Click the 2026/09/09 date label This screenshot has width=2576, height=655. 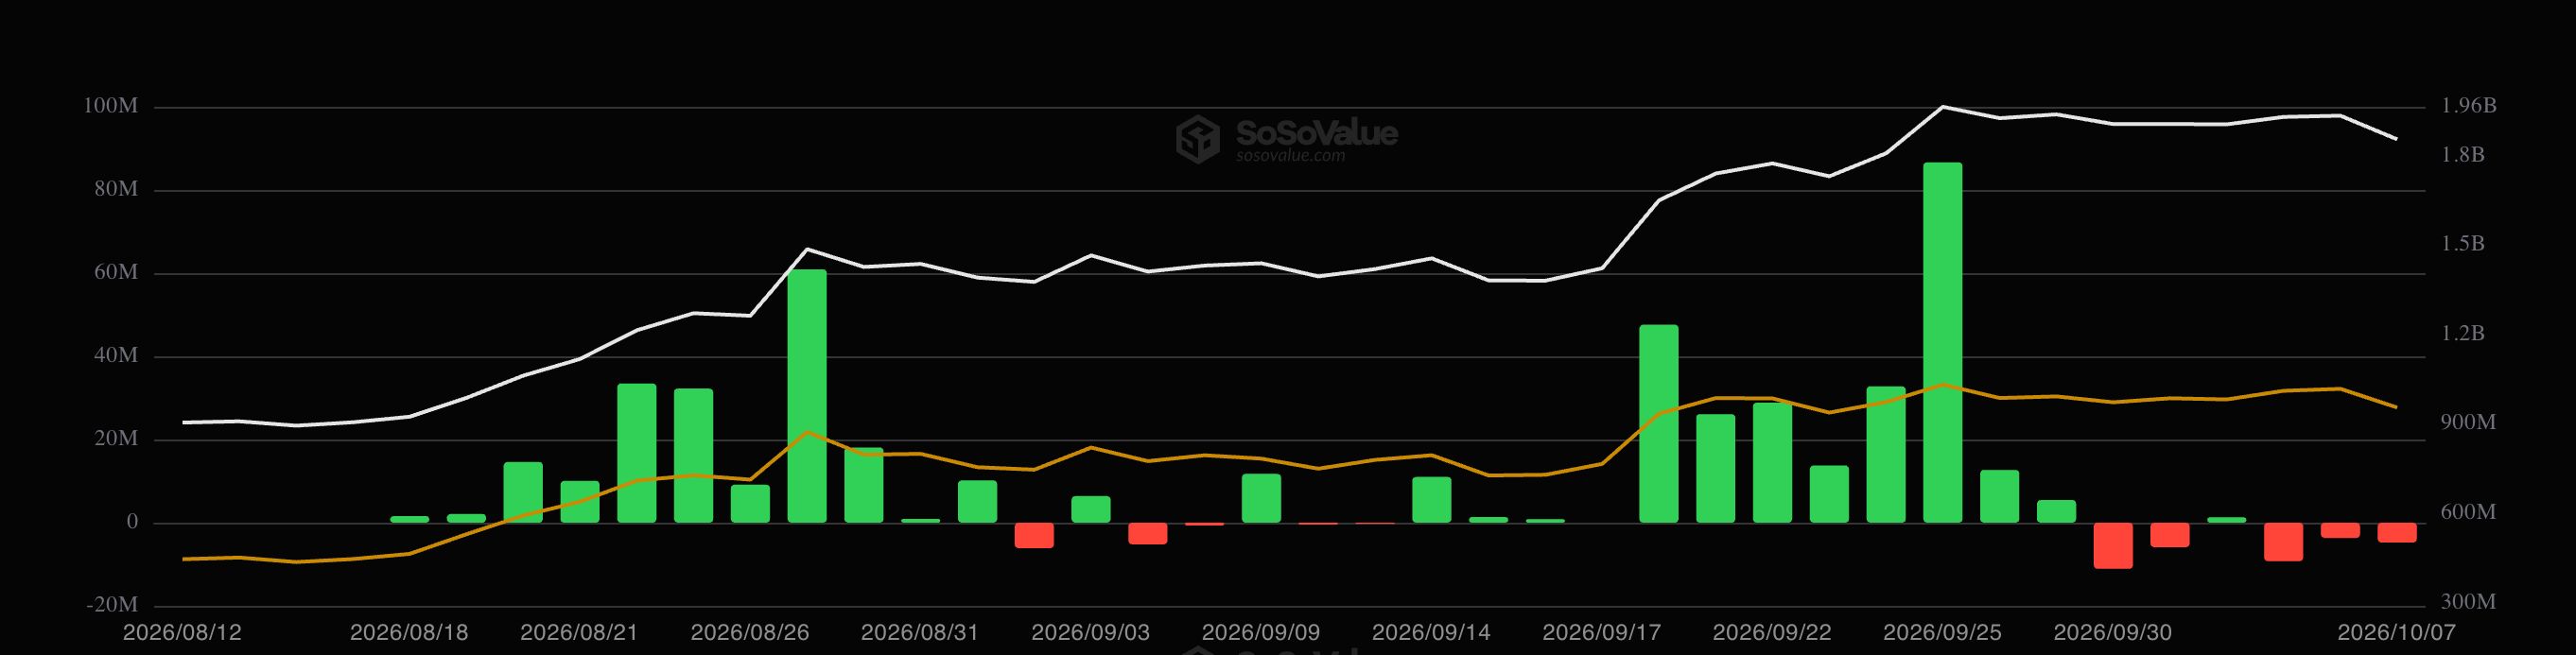pos(1261,632)
